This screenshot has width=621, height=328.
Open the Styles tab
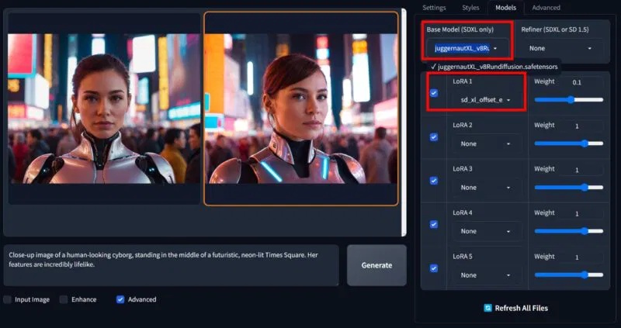(470, 8)
